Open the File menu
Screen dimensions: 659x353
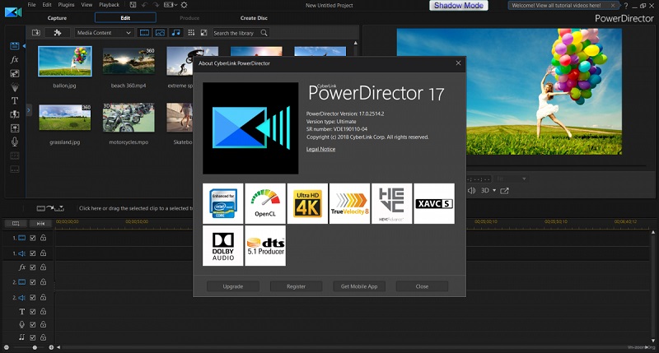click(31, 5)
